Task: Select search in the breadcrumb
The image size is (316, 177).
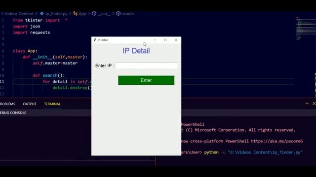Action: (127, 14)
